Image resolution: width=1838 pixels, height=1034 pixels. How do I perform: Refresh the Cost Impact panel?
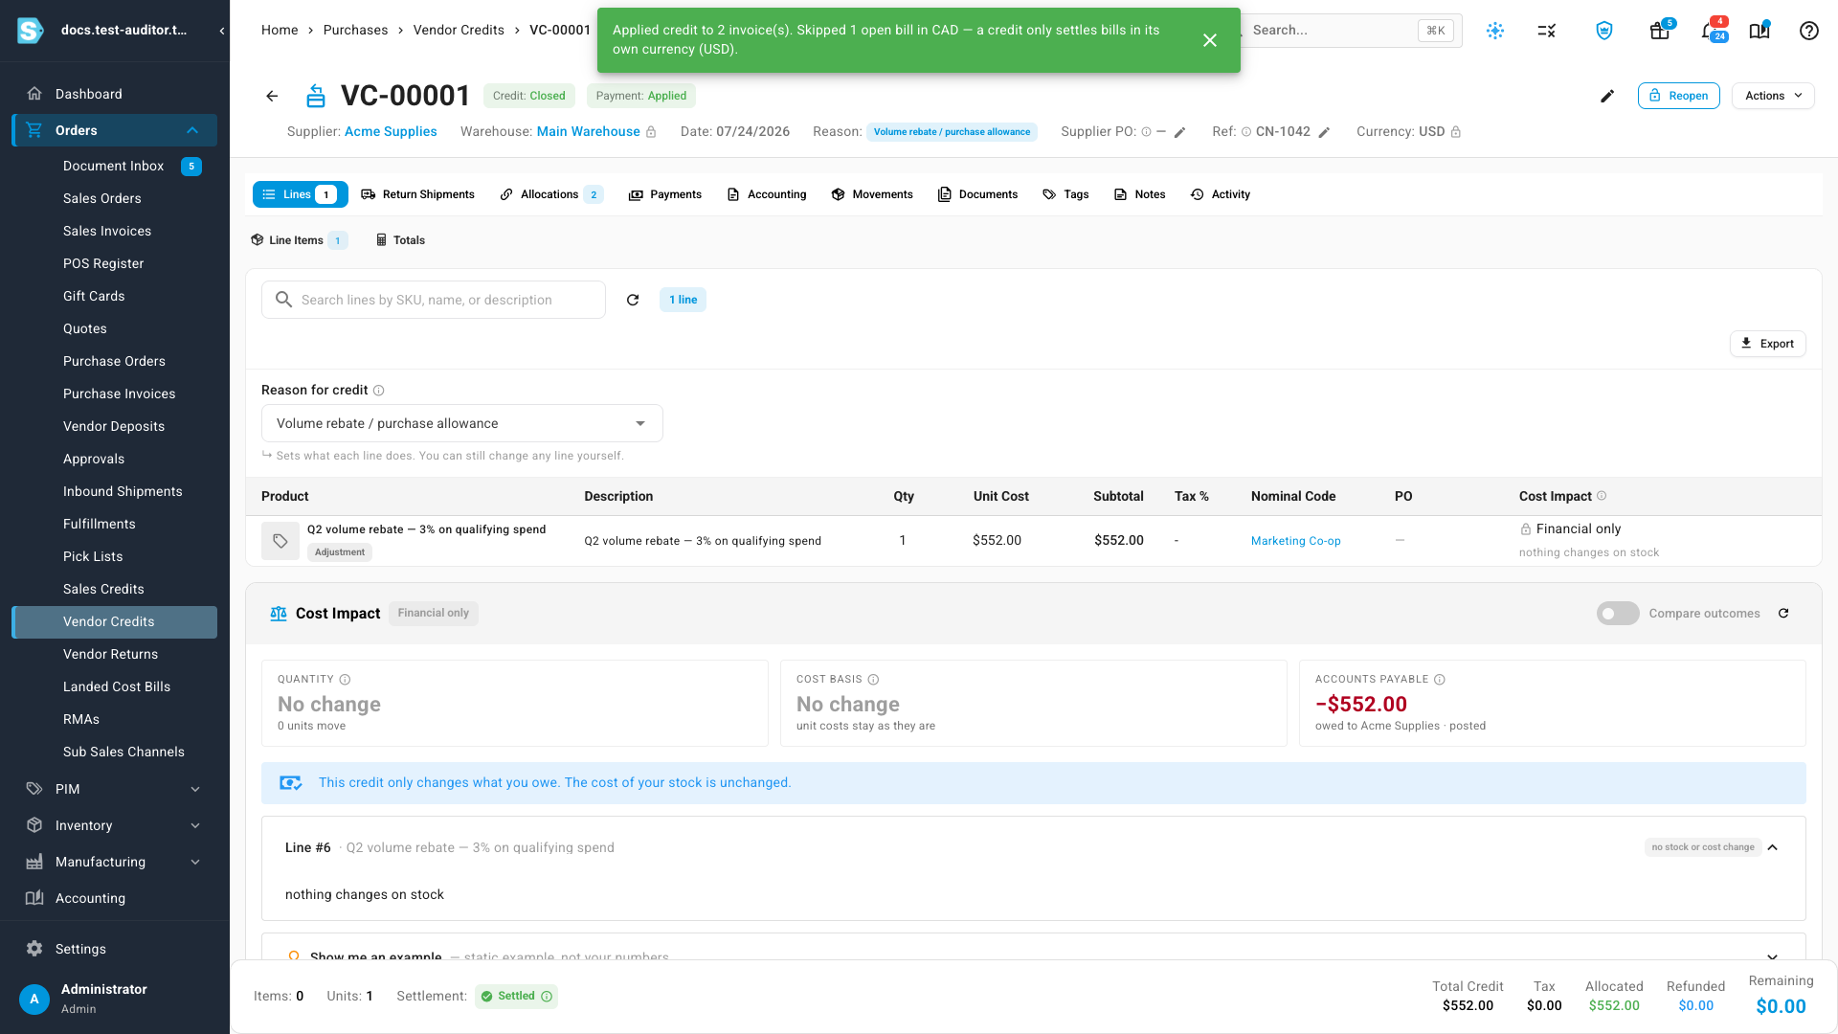[x=1783, y=614]
